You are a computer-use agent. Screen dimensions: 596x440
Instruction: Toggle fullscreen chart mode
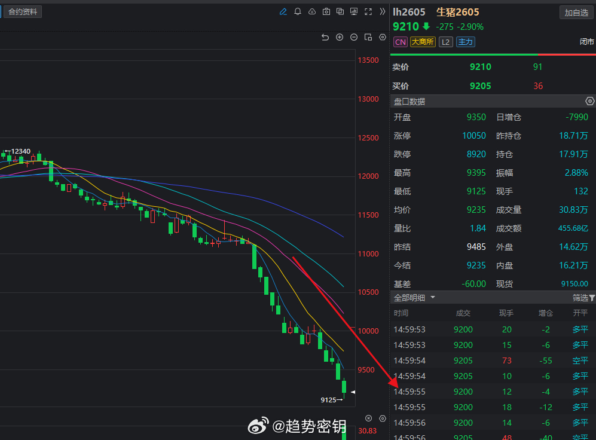(368, 12)
